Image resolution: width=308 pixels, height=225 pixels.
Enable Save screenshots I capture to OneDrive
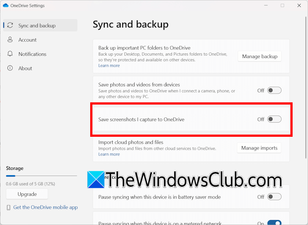pos(274,119)
